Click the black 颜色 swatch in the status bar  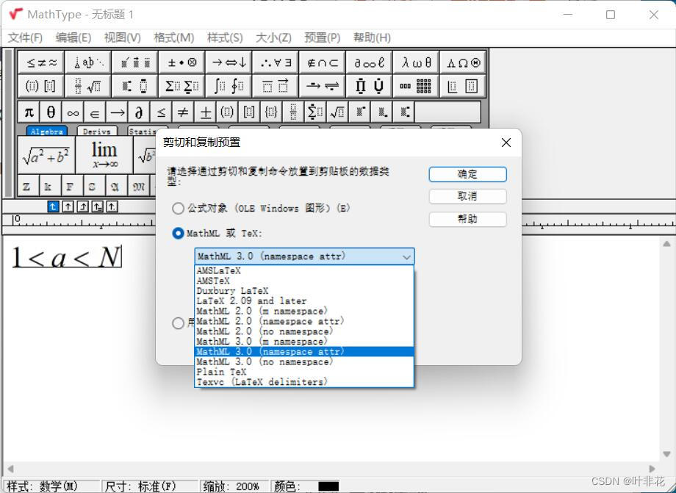point(328,487)
